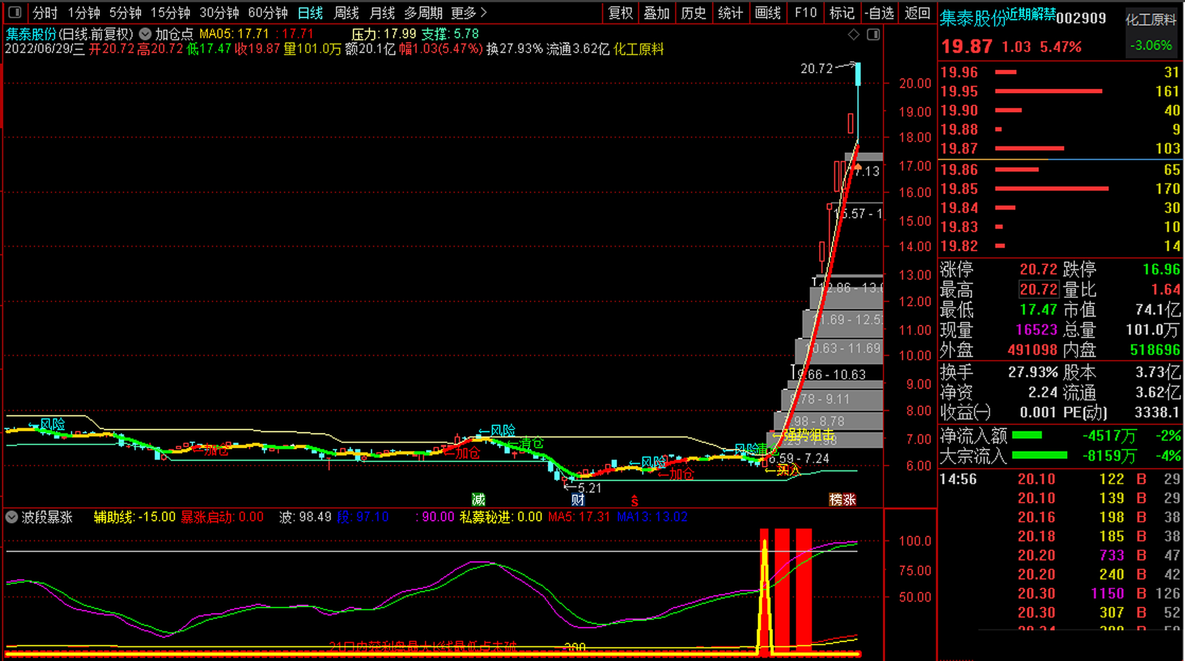Select the 60分钟 period tab

coord(268,12)
